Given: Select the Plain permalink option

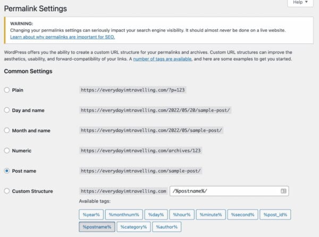Looking at the screenshot, I should [7, 90].
